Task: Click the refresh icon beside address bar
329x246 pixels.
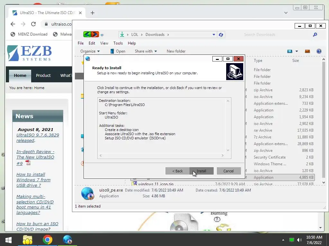Action: click(221, 35)
